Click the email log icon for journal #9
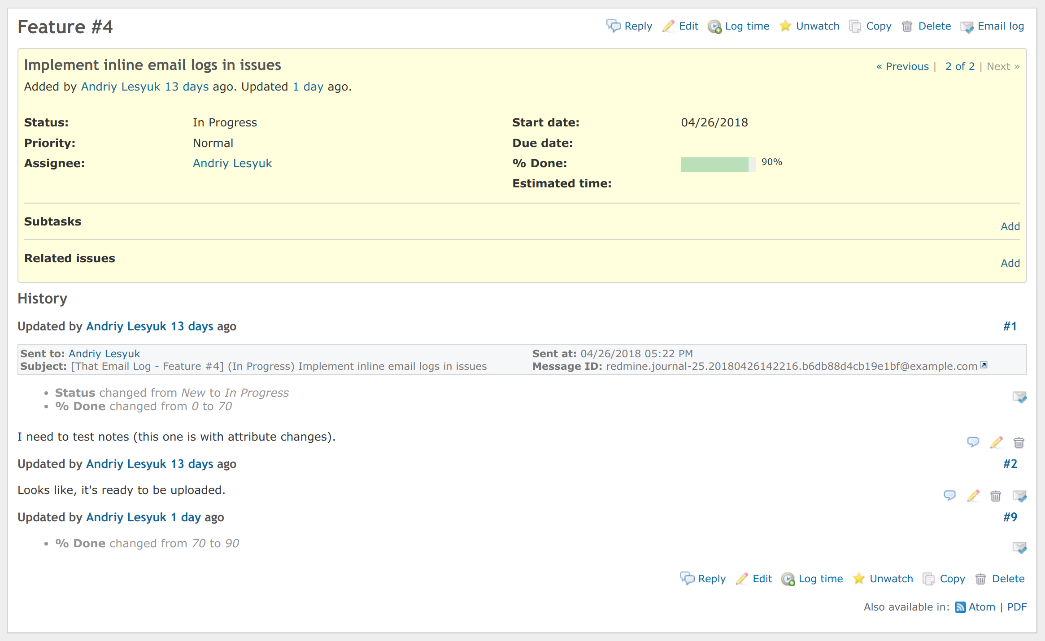Image resolution: width=1045 pixels, height=641 pixels. (1019, 547)
